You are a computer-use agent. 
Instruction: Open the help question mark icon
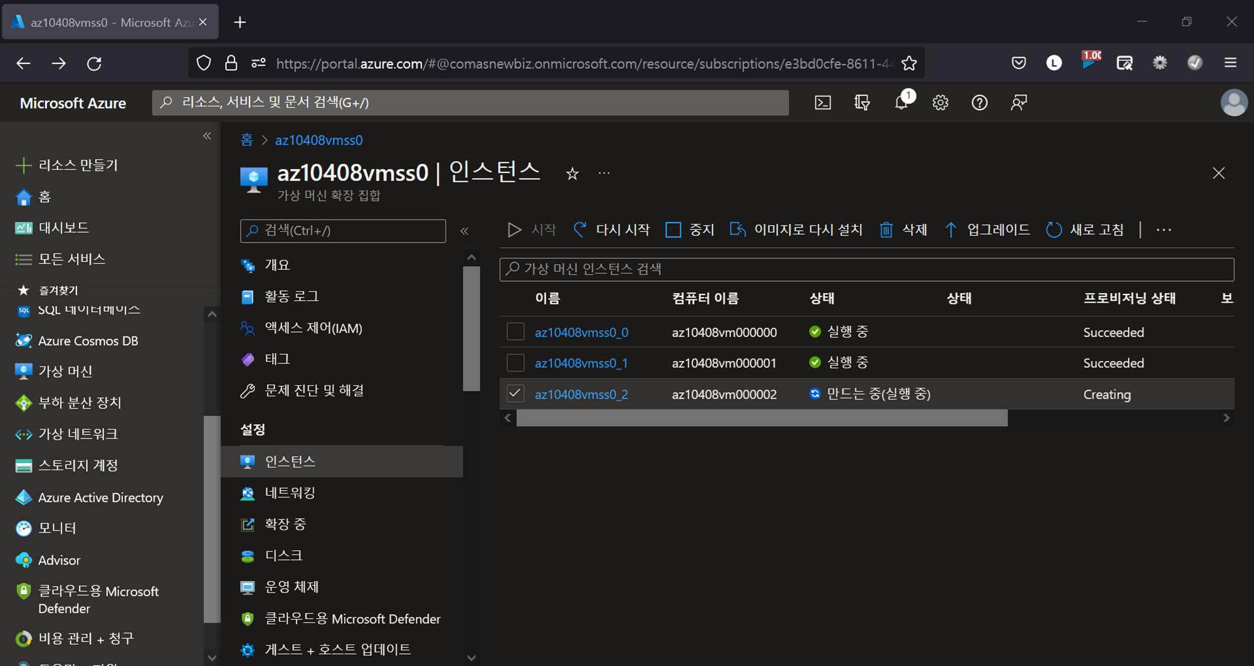pos(979,103)
